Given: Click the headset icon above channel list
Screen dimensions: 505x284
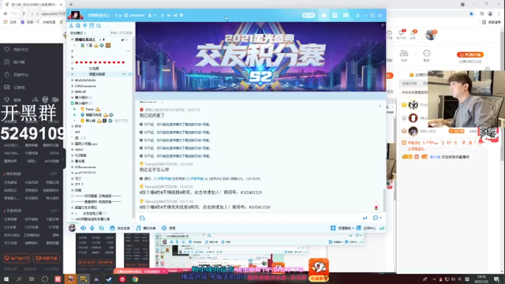Looking at the screenshot, I should point(78,26).
